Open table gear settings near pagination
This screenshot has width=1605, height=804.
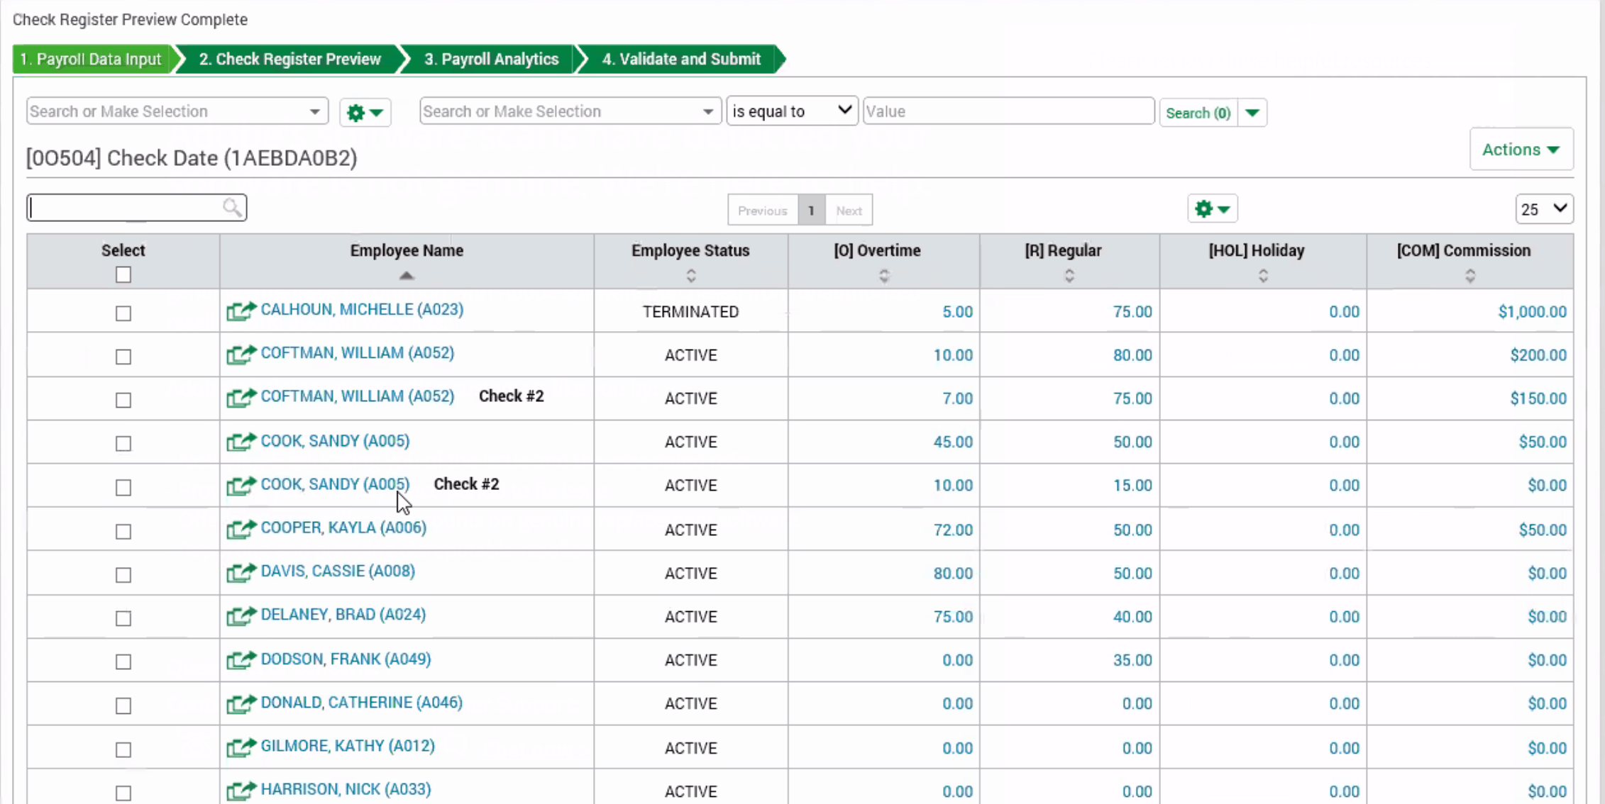coord(1212,209)
